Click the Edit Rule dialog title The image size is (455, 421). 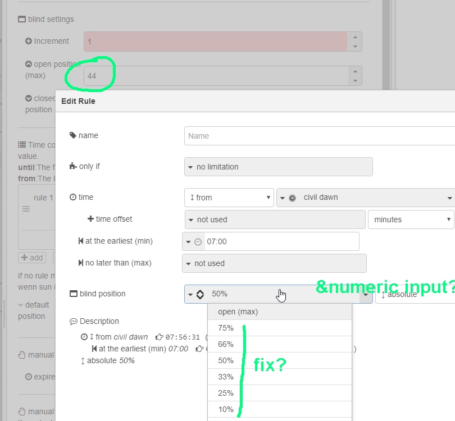[78, 101]
